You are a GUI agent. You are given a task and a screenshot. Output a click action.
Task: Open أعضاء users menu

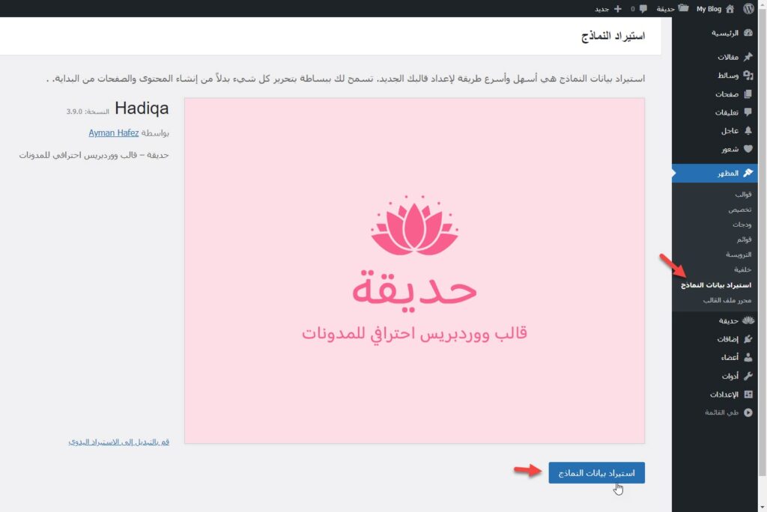730,358
